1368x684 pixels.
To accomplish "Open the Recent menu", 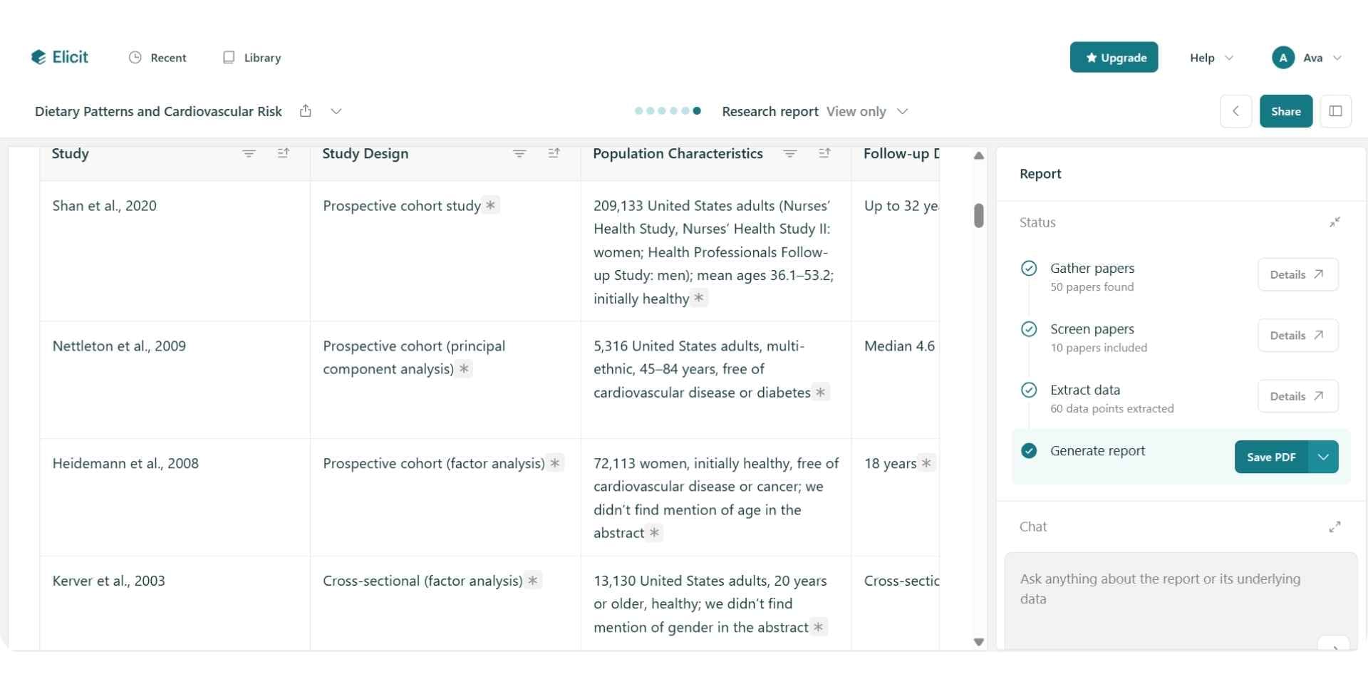I will click(157, 58).
